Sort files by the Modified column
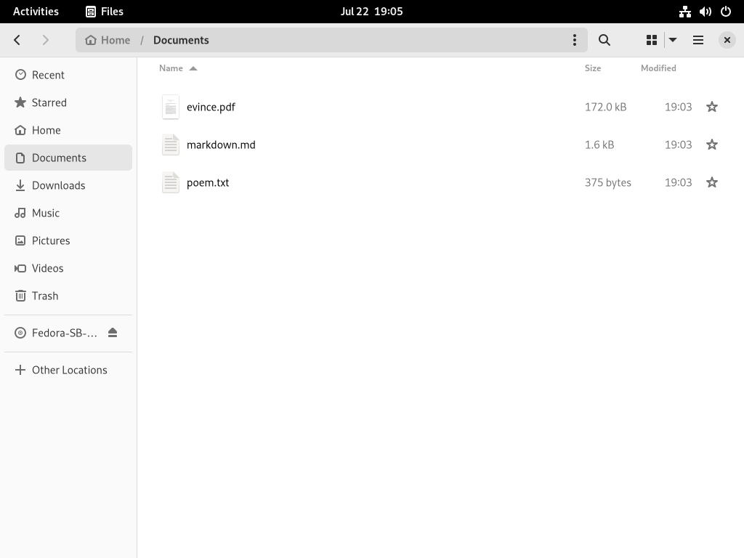 pyautogui.click(x=658, y=68)
